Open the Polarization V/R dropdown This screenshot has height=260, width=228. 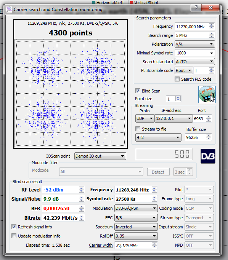point(194,44)
